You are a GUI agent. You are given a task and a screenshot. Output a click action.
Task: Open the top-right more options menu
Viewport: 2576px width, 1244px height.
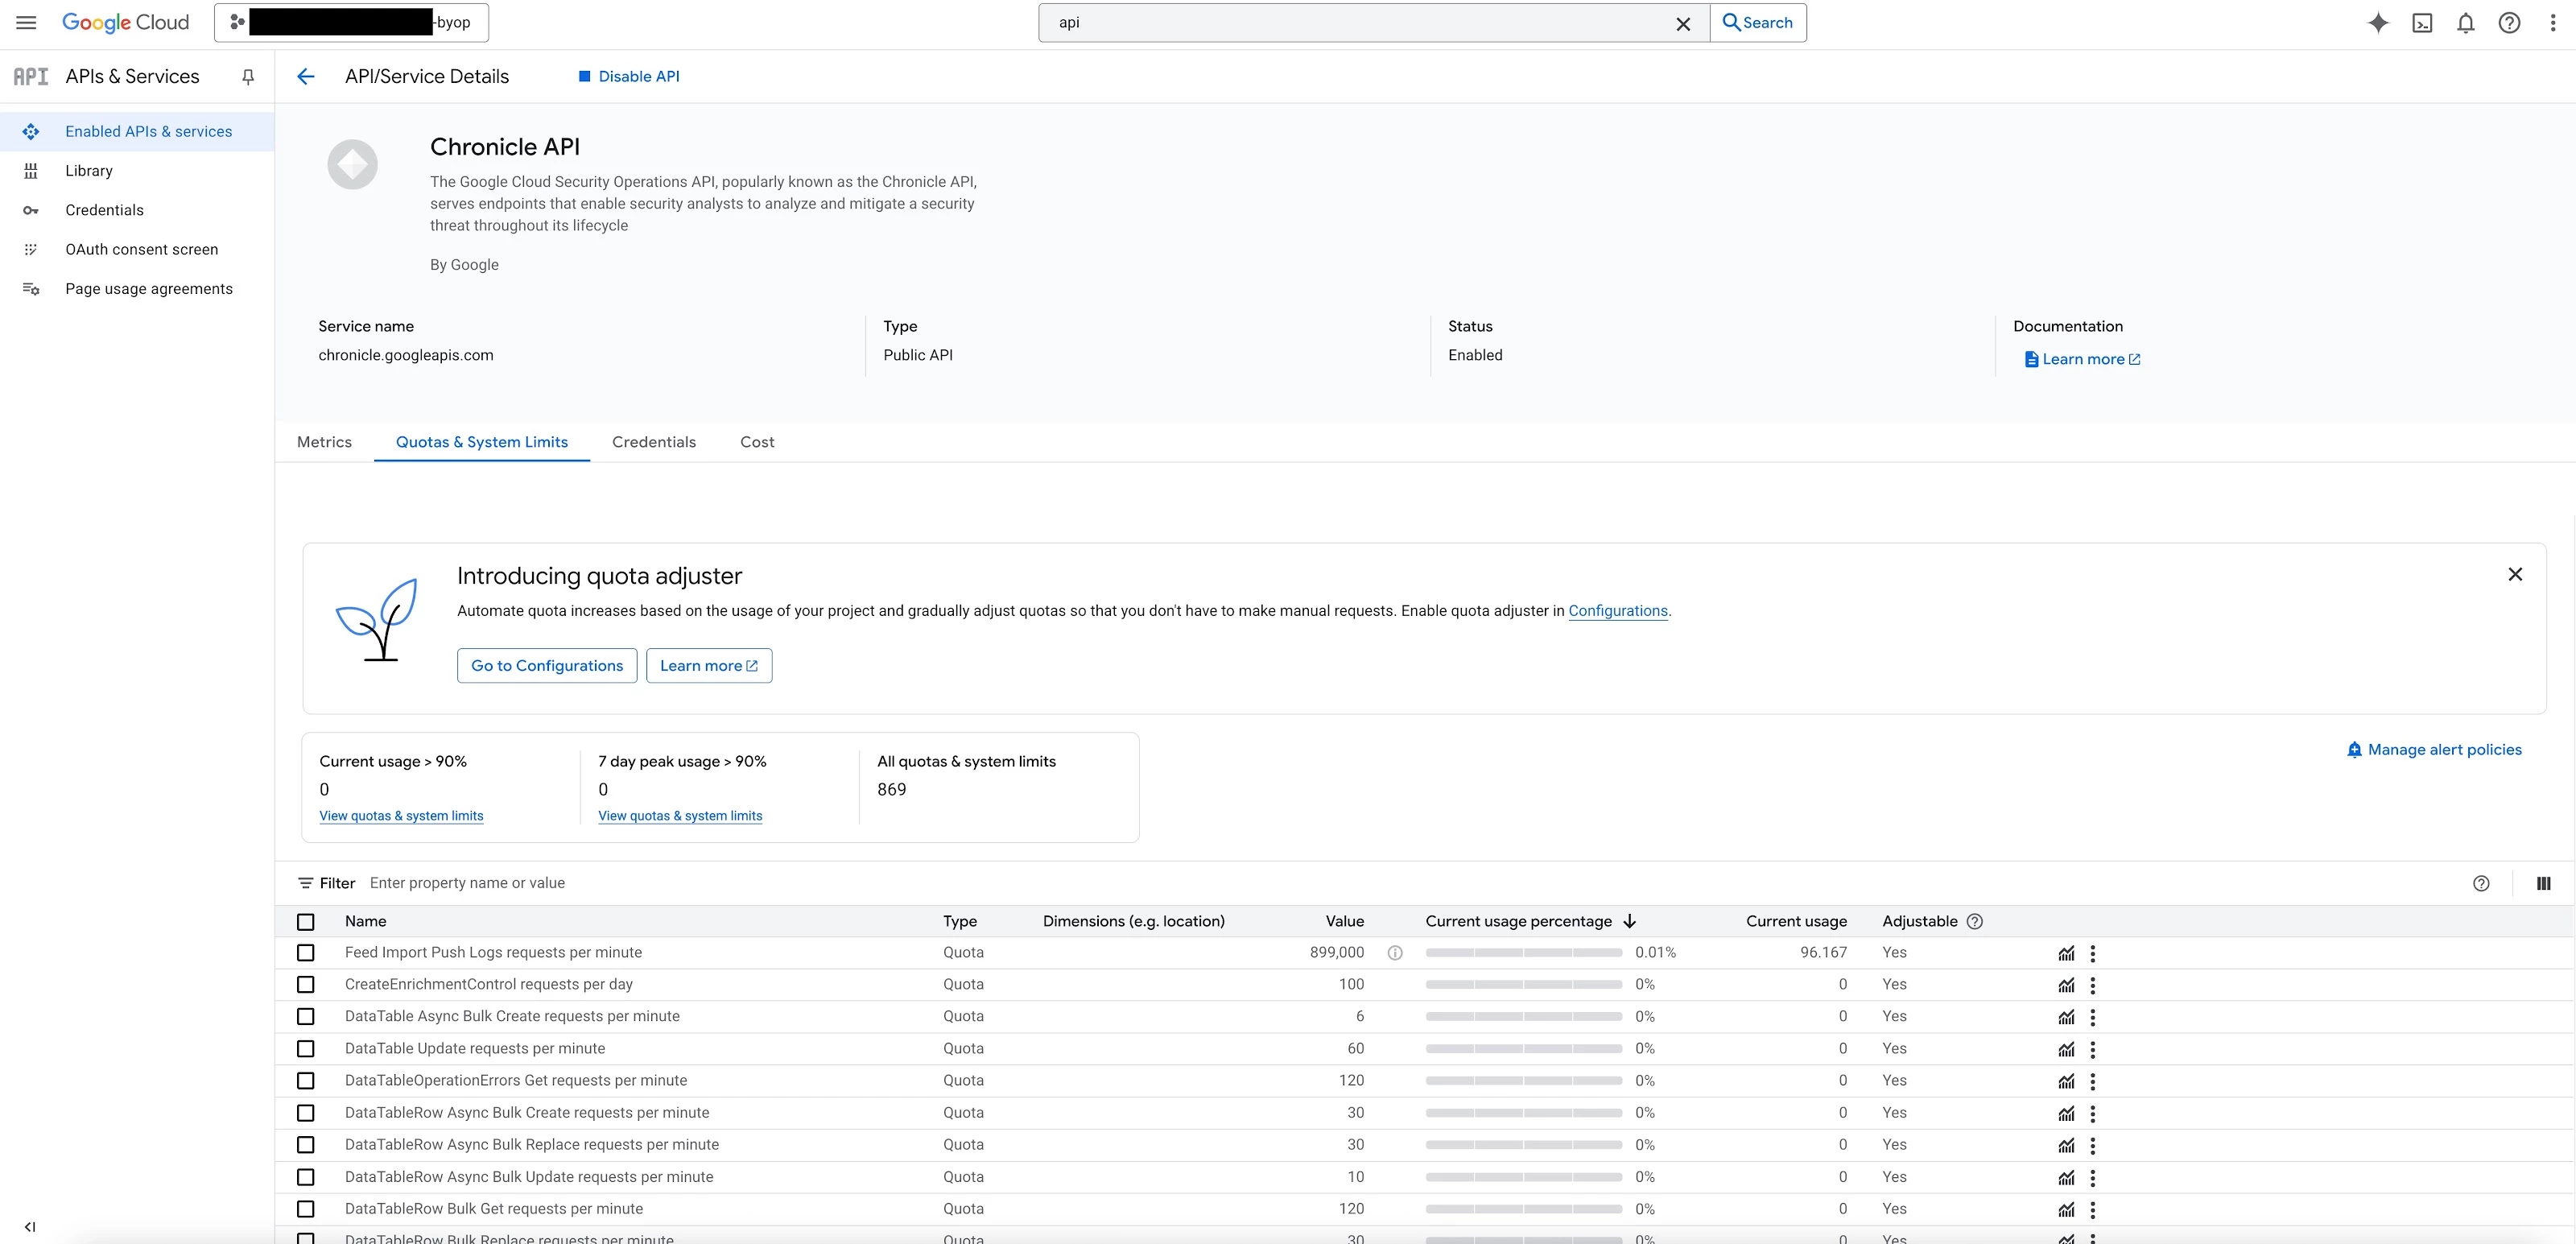(2553, 23)
